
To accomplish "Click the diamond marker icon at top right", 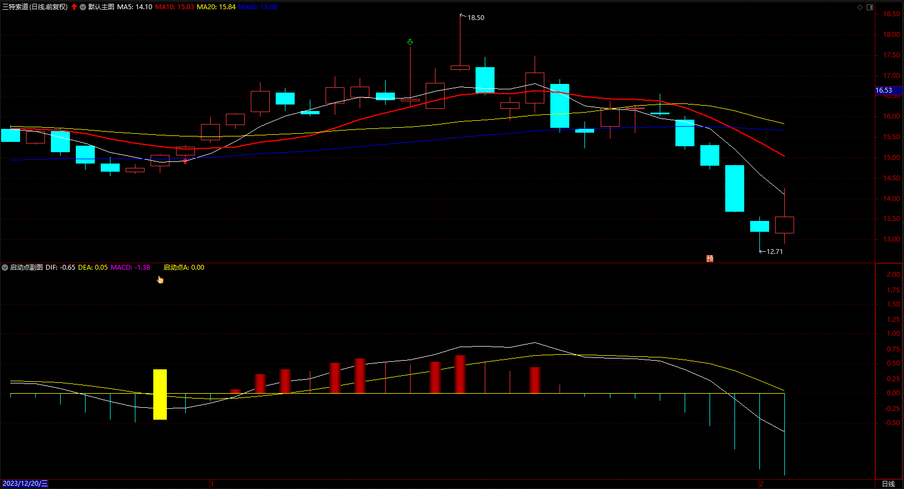I will [x=860, y=7].
